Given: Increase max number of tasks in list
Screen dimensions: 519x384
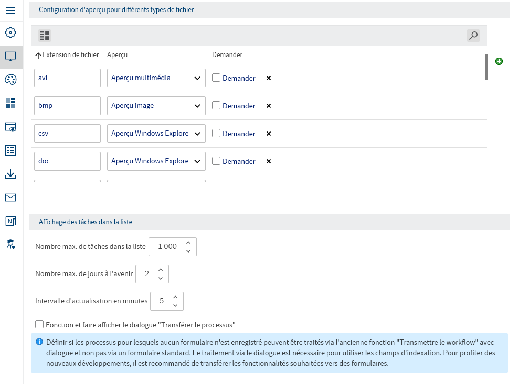Looking at the screenshot, I should pyautogui.click(x=188, y=242).
